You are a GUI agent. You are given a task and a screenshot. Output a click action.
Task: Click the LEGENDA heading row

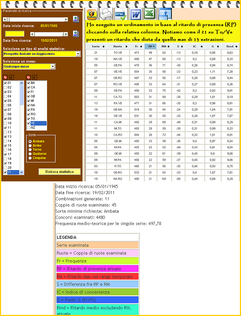coord(98,237)
